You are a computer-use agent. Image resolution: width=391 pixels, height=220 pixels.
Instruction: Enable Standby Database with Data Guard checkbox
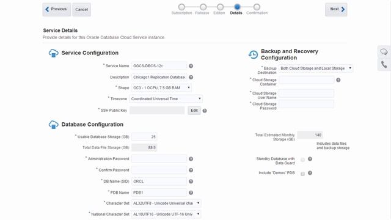[x=302, y=160]
